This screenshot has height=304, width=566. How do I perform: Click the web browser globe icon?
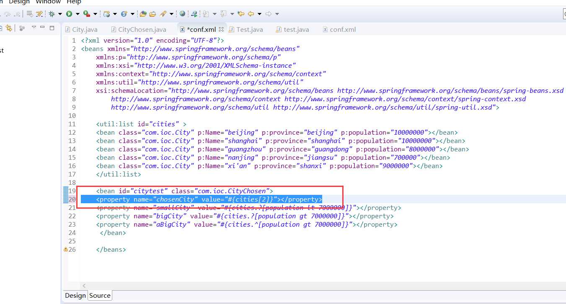click(182, 14)
